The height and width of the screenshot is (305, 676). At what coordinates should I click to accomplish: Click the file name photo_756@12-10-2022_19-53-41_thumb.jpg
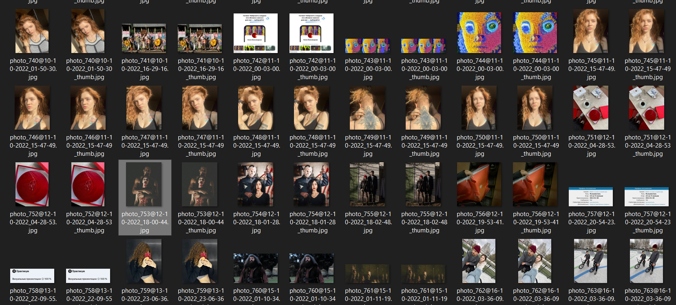(x=536, y=222)
